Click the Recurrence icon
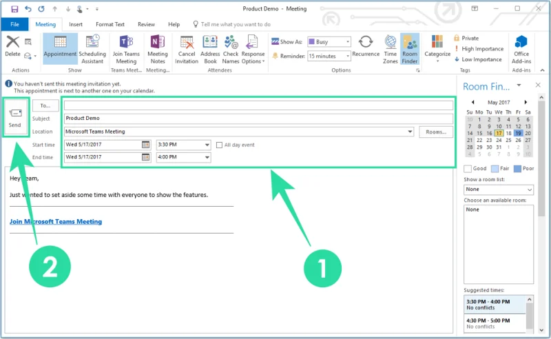Image resolution: width=551 pixels, height=339 pixels. [x=366, y=45]
